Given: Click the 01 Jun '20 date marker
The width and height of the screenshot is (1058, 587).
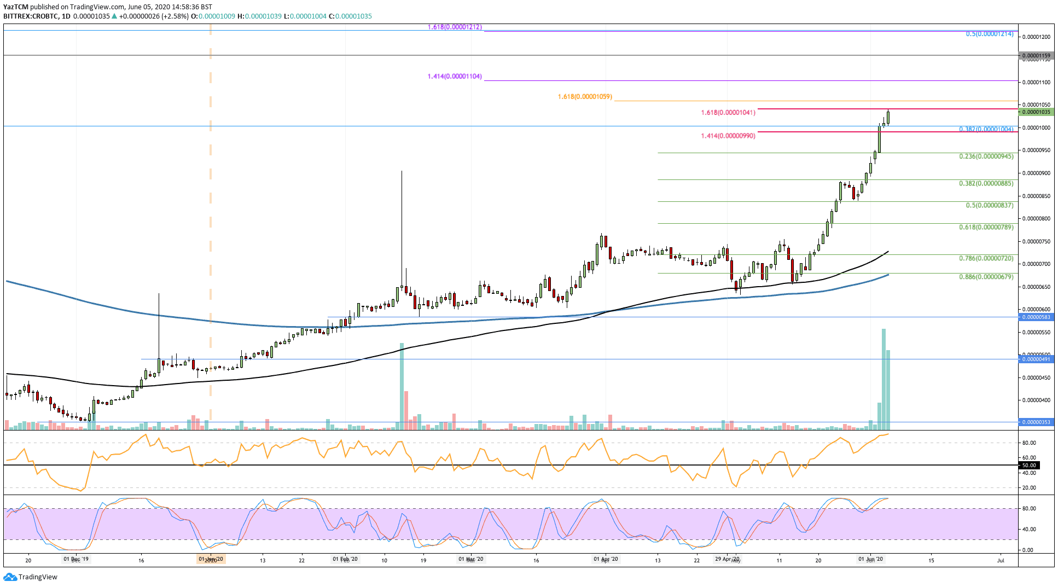Looking at the screenshot, I should click(871, 560).
